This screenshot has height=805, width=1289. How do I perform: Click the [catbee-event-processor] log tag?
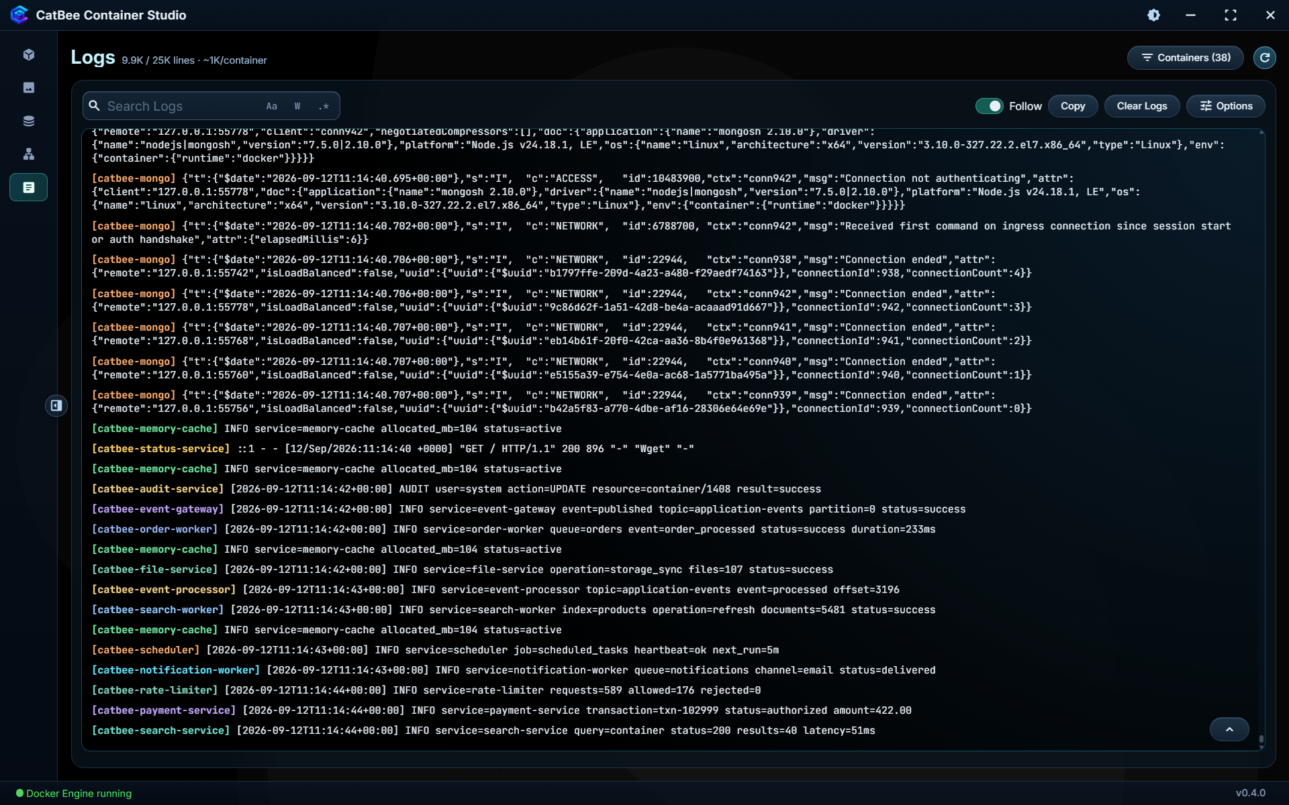point(164,590)
